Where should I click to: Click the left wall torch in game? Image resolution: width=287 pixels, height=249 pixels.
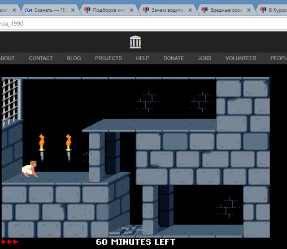pos(42,148)
